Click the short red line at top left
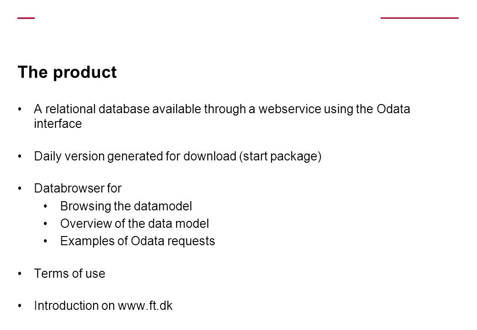 click(26, 18)
